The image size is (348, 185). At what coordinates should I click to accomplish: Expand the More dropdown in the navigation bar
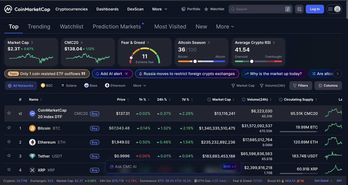coord(159,9)
